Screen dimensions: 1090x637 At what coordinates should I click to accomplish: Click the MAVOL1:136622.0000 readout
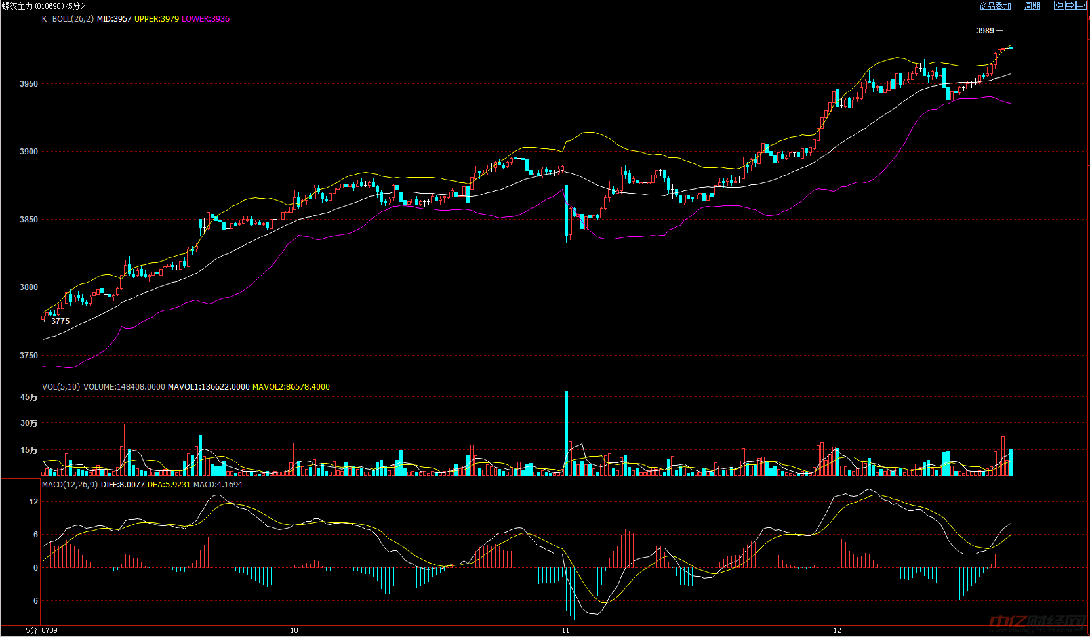click(x=209, y=387)
